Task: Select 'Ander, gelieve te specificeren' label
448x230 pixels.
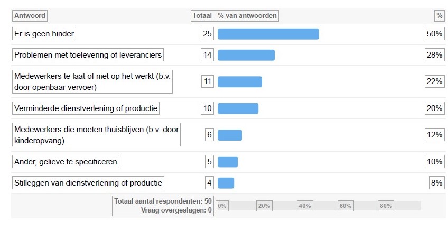Action: [x=66, y=162]
